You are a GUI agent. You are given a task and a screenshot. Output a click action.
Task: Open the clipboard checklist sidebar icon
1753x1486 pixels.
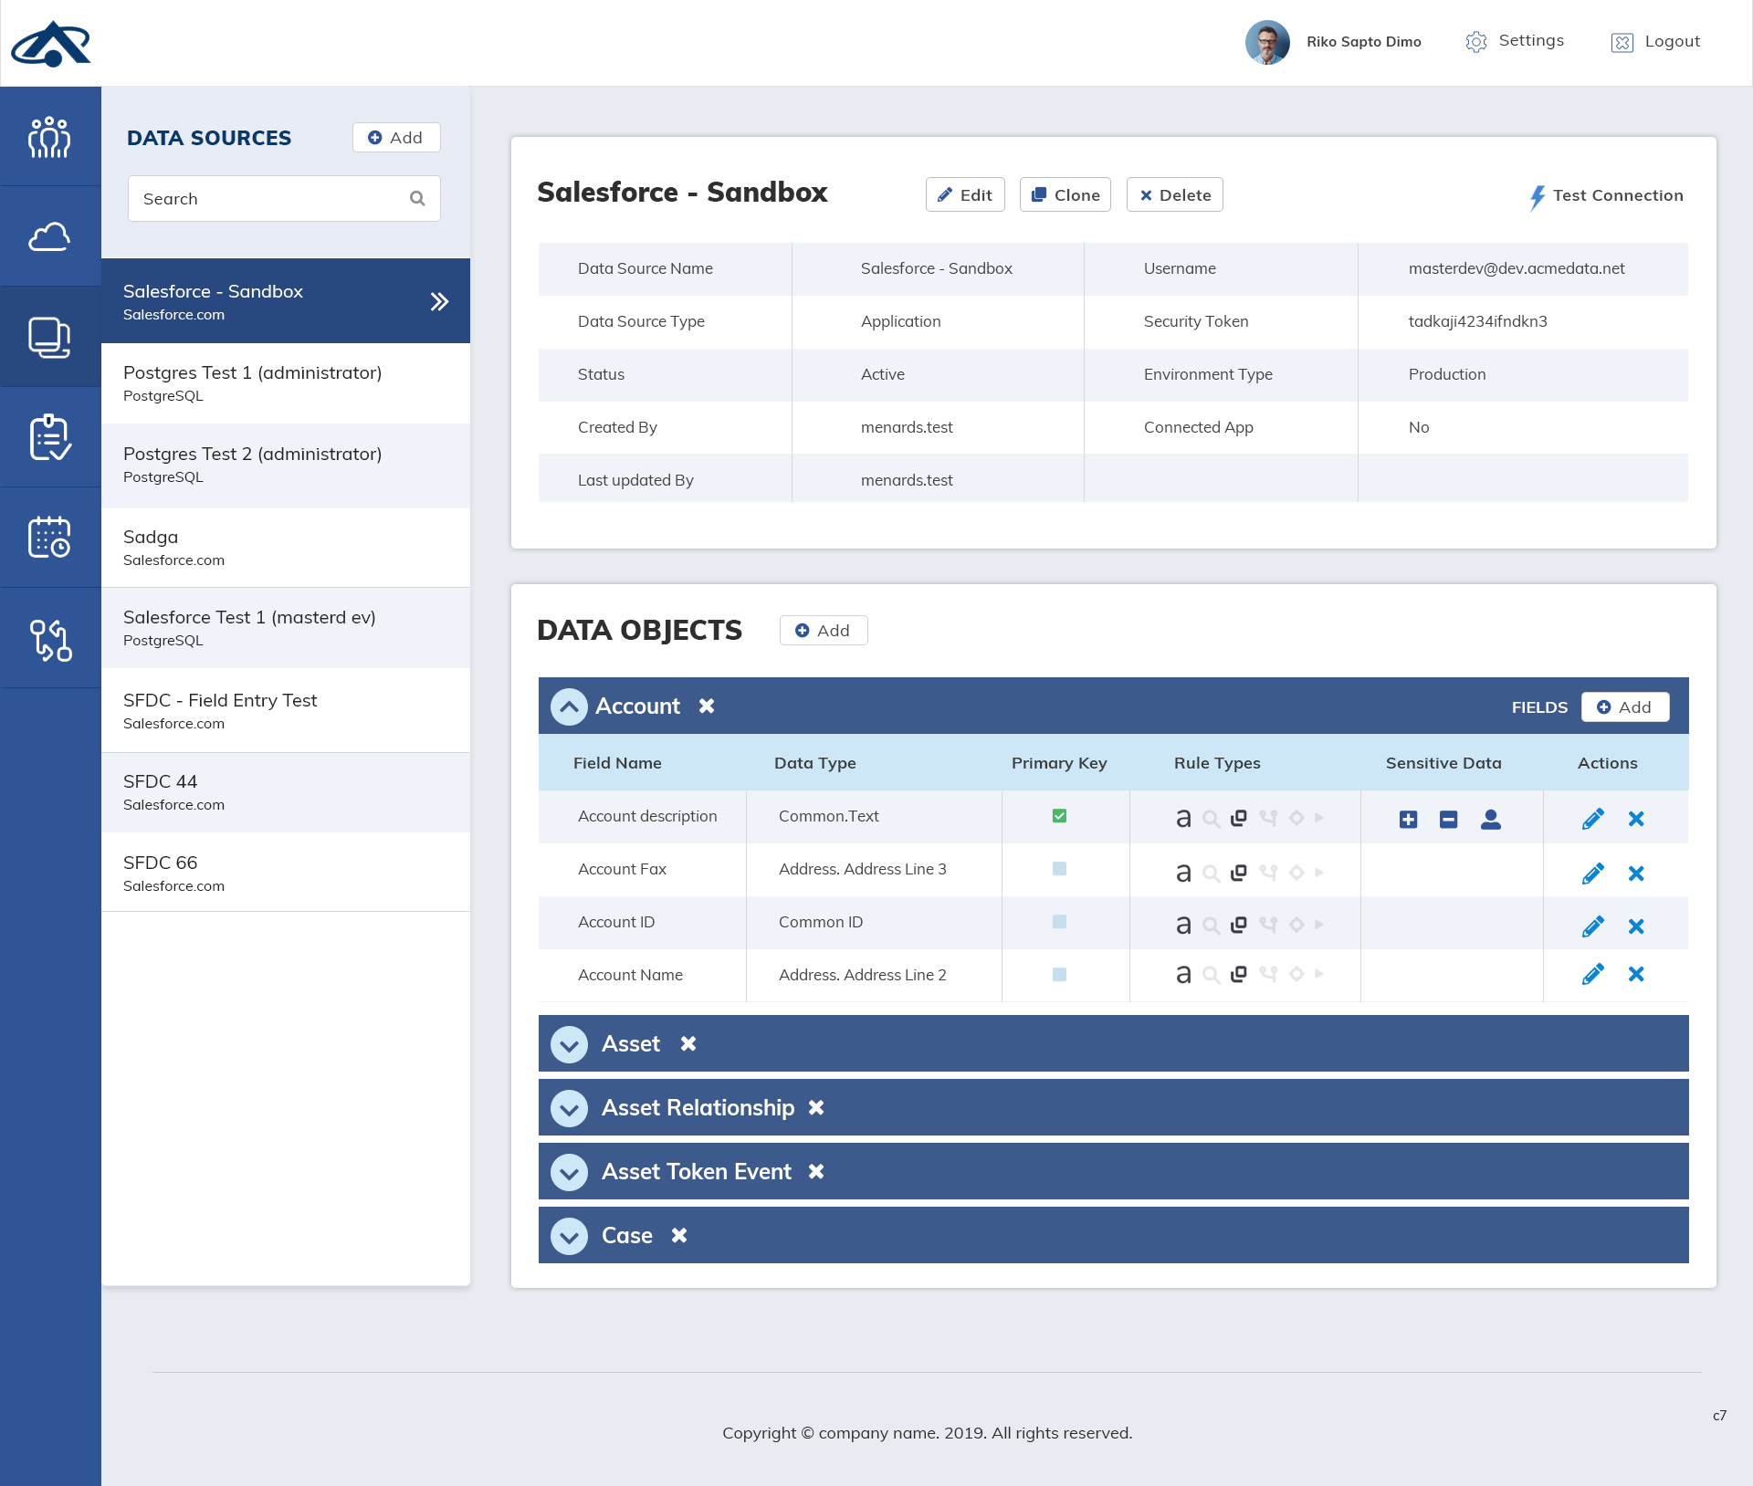click(49, 437)
